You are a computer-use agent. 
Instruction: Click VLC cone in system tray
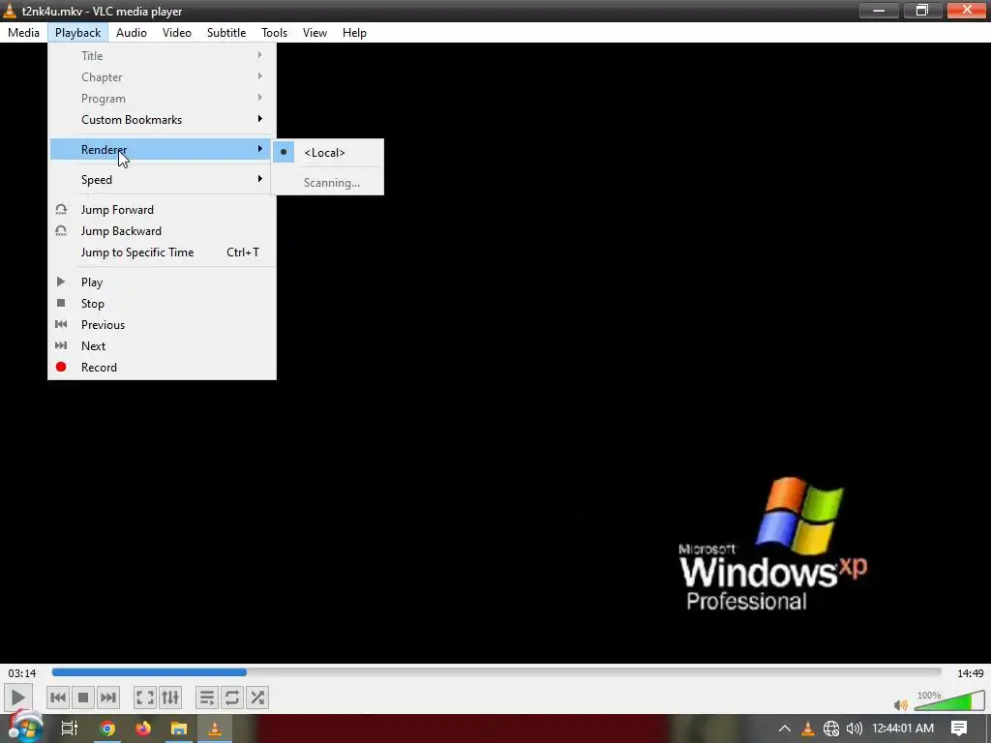click(808, 728)
